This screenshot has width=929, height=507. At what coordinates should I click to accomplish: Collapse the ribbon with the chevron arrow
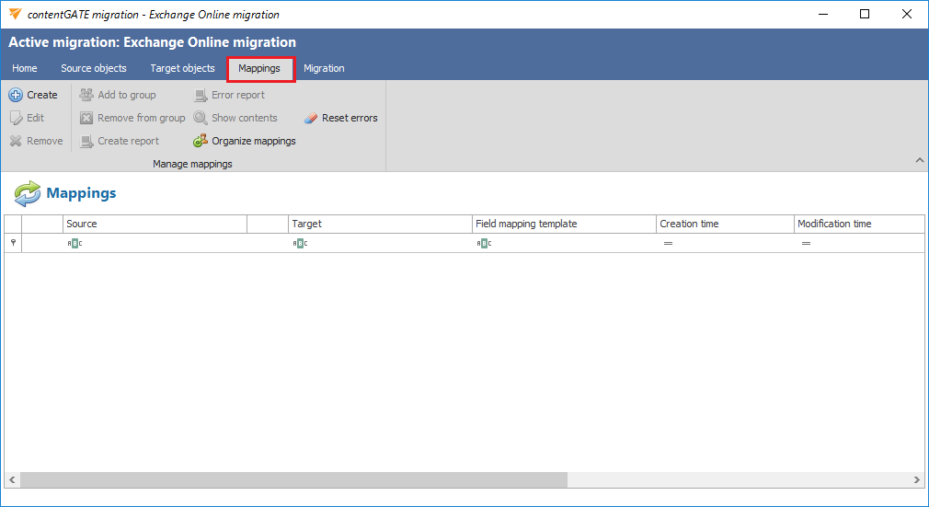point(920,161)
